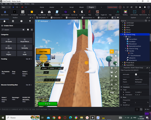Image resolution: width=151 pixels, height=120 pixels.
Task: Expand the Mine2 model in Explorer
Action: pos(123,30)
